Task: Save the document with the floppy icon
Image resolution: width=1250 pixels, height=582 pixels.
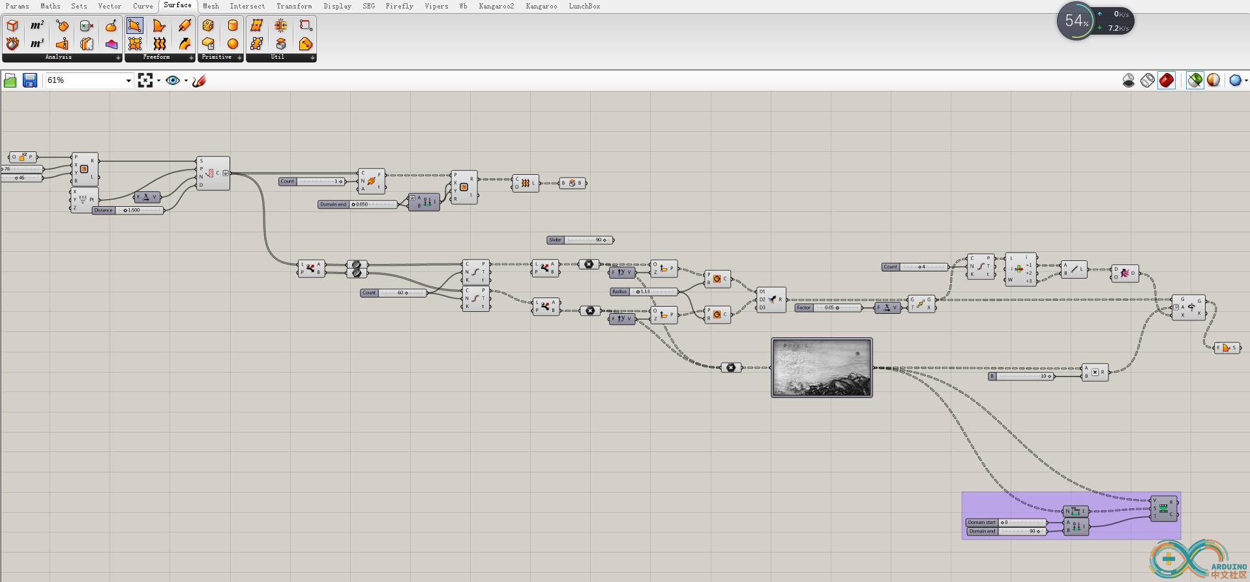Action: pos(30,80)
